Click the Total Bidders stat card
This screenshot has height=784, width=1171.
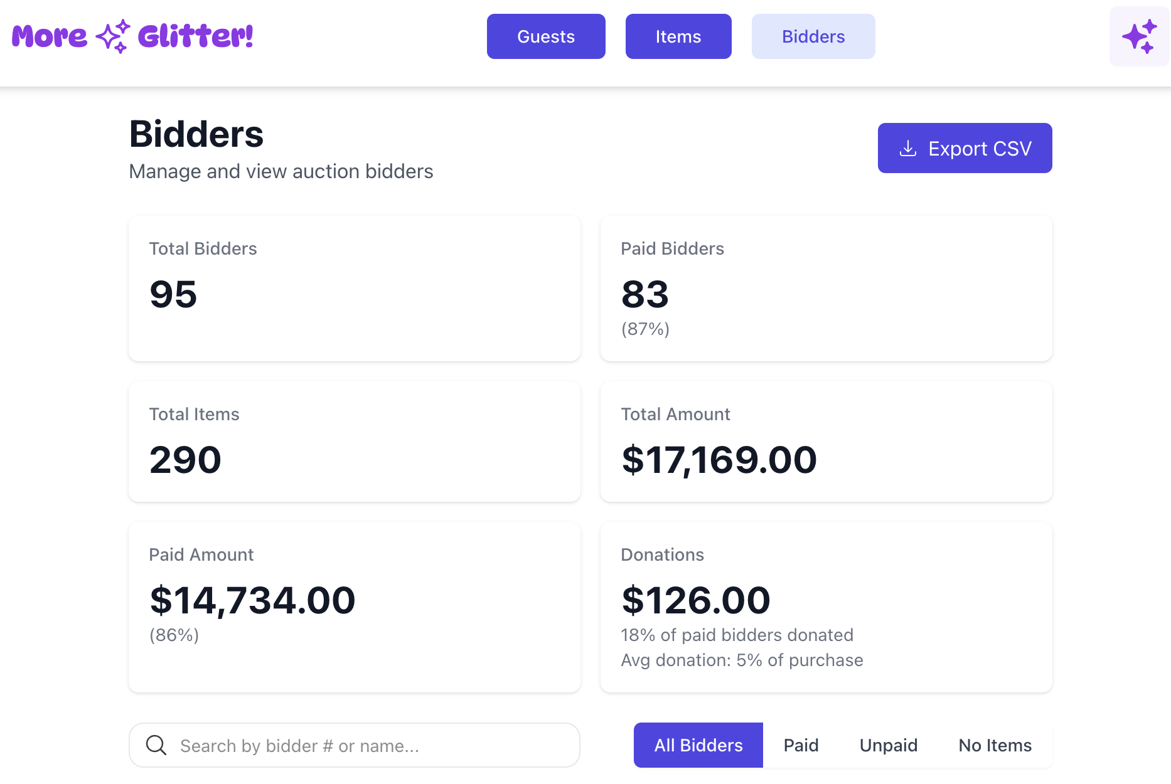355,289
